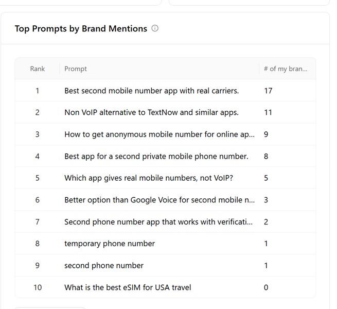337x309 pixels.
Task: Select the rank 1 cell
Action: (x=38, y=91)
